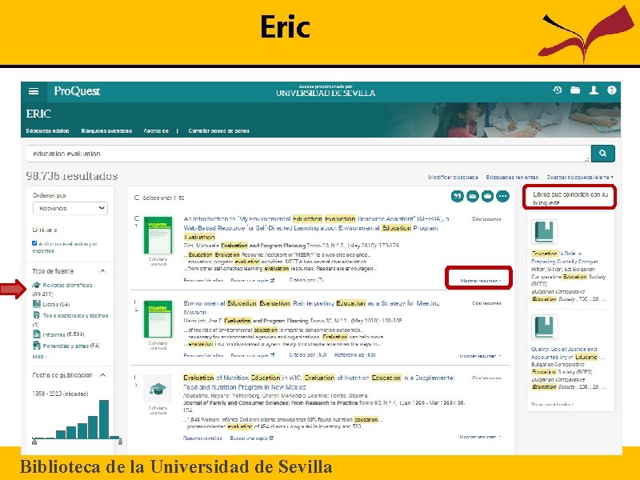Click the Informes source type icon
Viewport: 640px width, 480px height.
tap(36, 334)
